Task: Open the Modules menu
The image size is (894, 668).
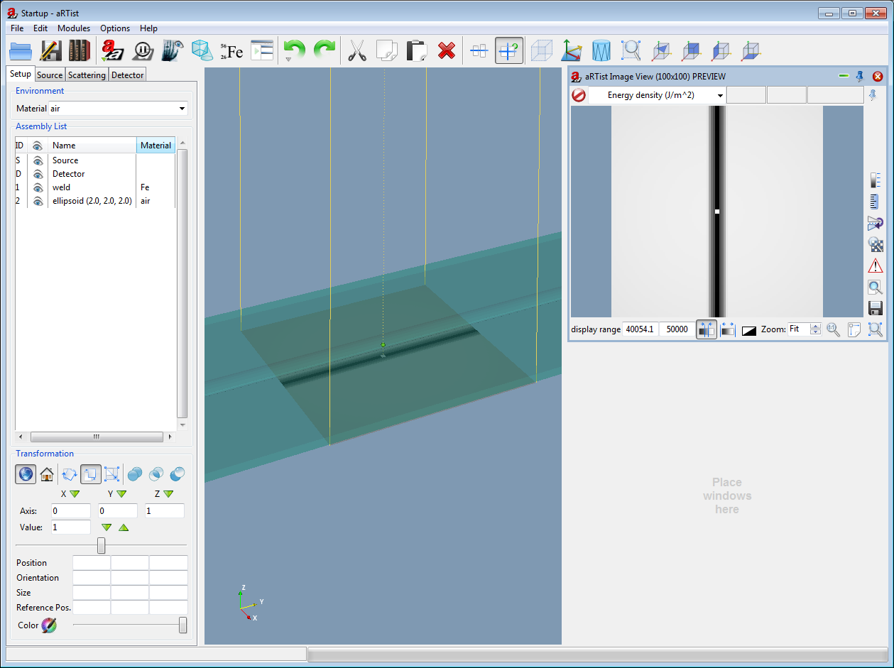Action: (74, 28)
